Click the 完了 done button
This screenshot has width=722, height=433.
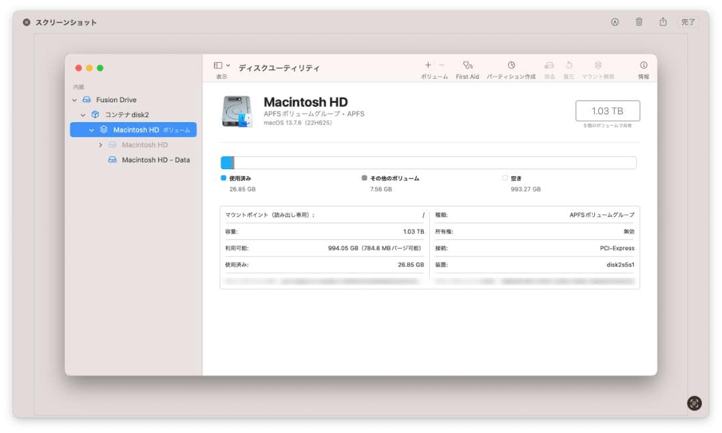(x=689, y=22)
